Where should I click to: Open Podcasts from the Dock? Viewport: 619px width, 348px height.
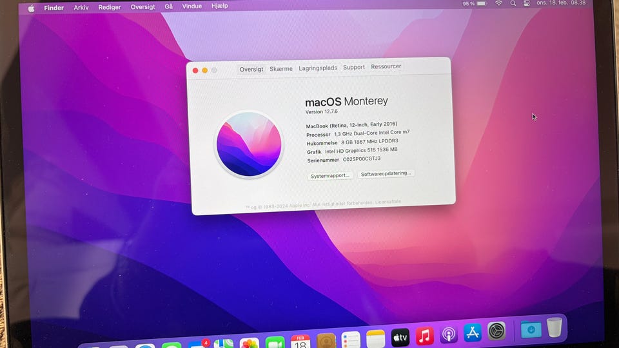coord(449,334)
